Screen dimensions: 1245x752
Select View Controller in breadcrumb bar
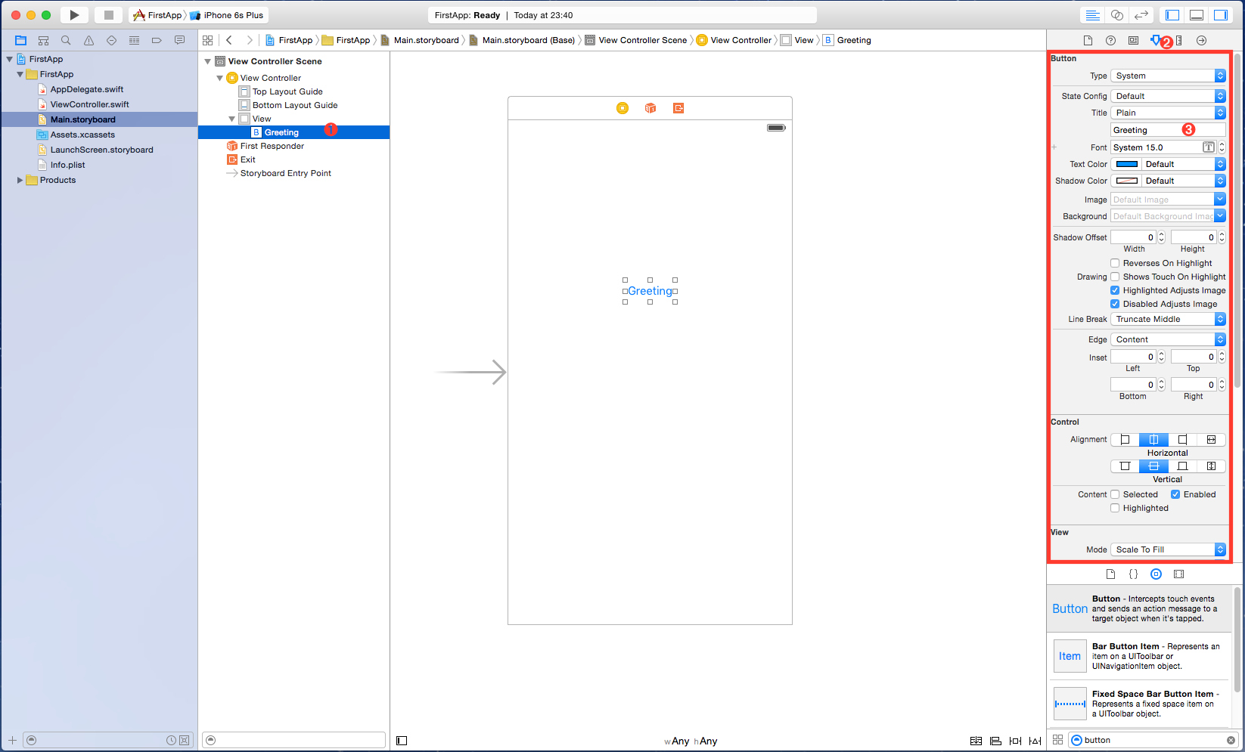coord(740,41)
